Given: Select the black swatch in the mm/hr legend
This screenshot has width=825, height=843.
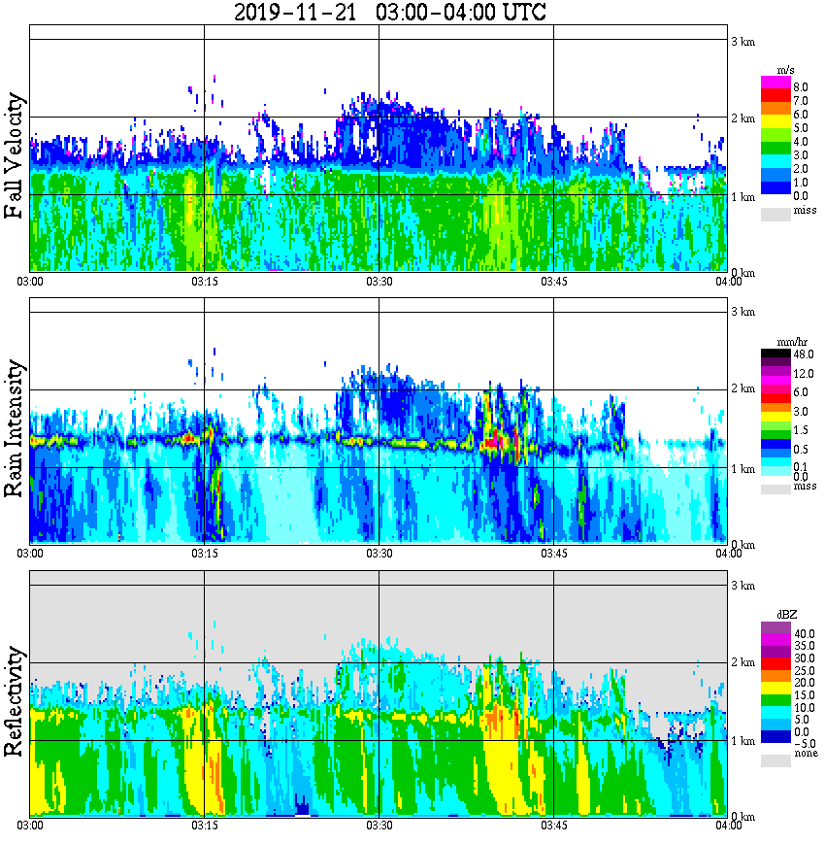Looking at the screenshot, I should 775,354.
